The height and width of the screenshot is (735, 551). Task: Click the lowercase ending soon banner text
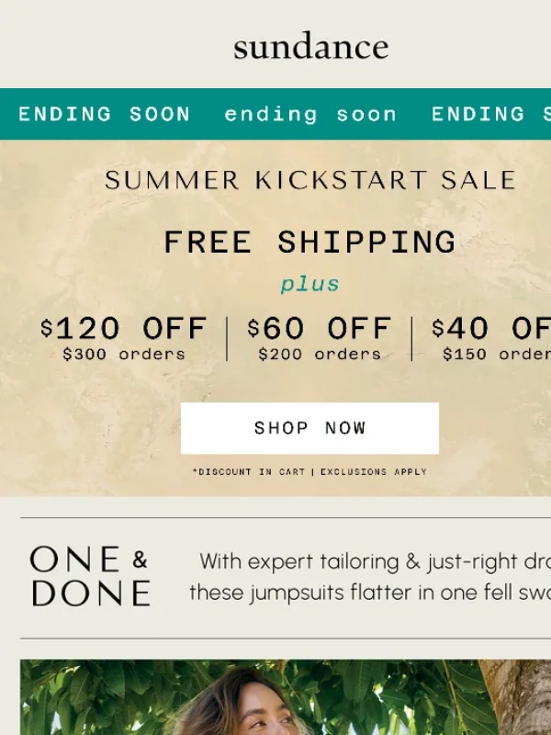pyautogui.click(x=310, y=114)
